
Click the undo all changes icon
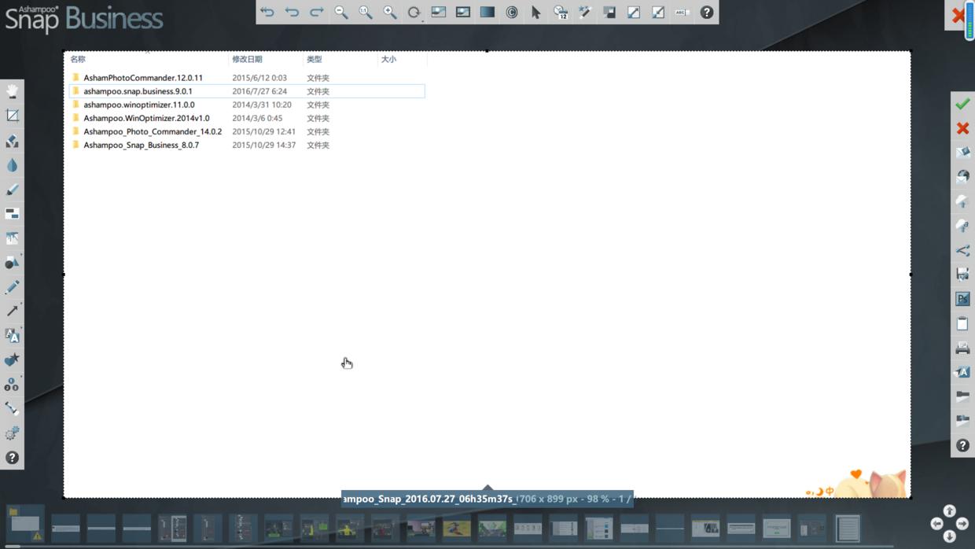point(268,12)
